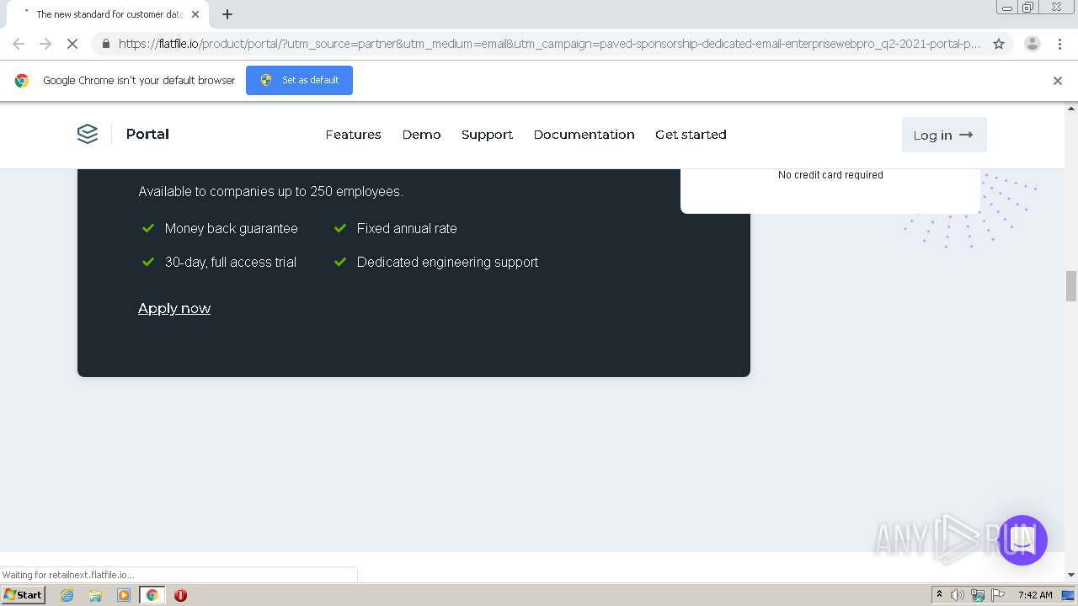Click the Portal product label
This screenshot has width=1078, height=606.
coord(147,134)
